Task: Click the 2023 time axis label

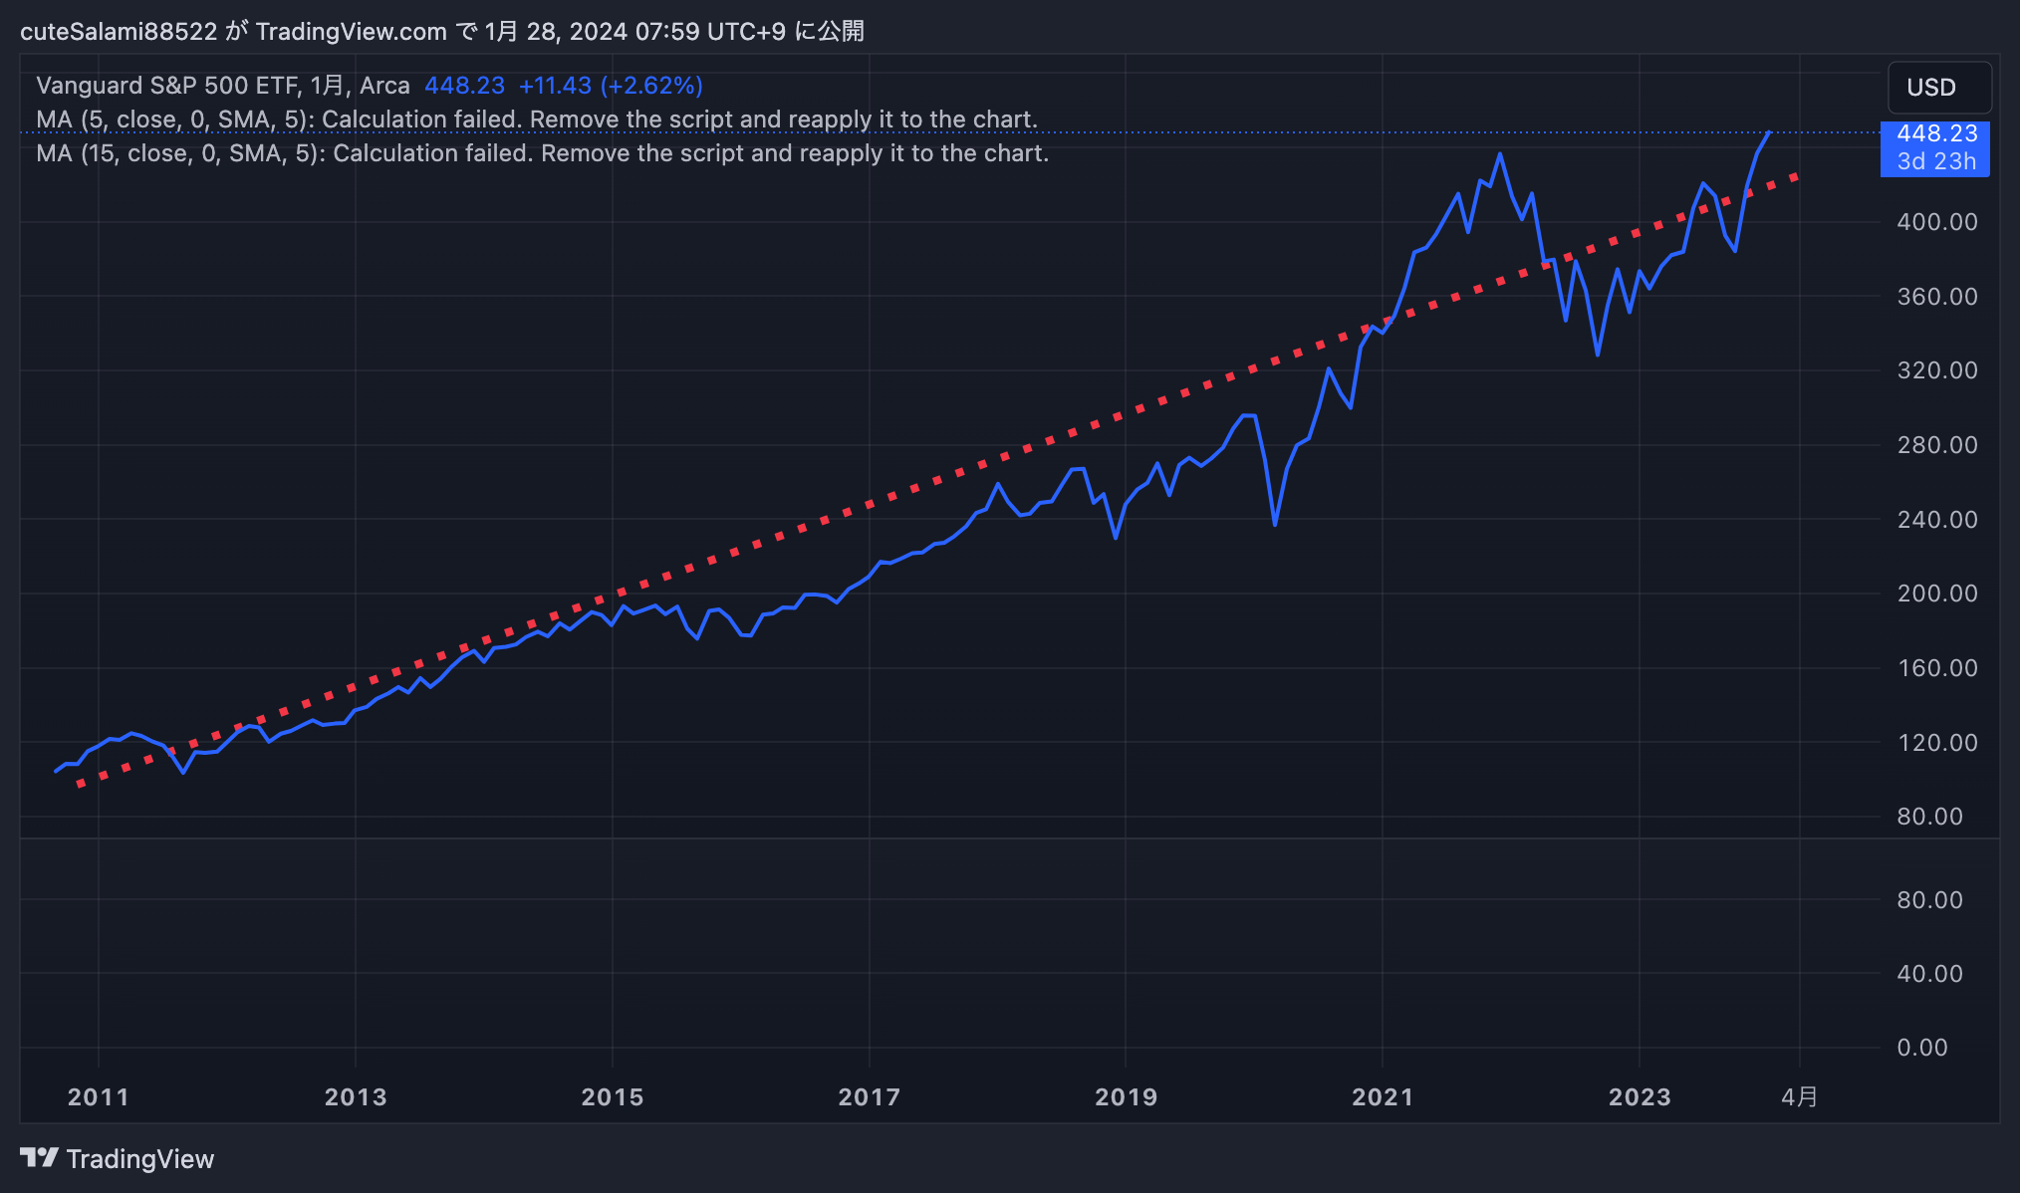Action: (x=1639, y=1096)
